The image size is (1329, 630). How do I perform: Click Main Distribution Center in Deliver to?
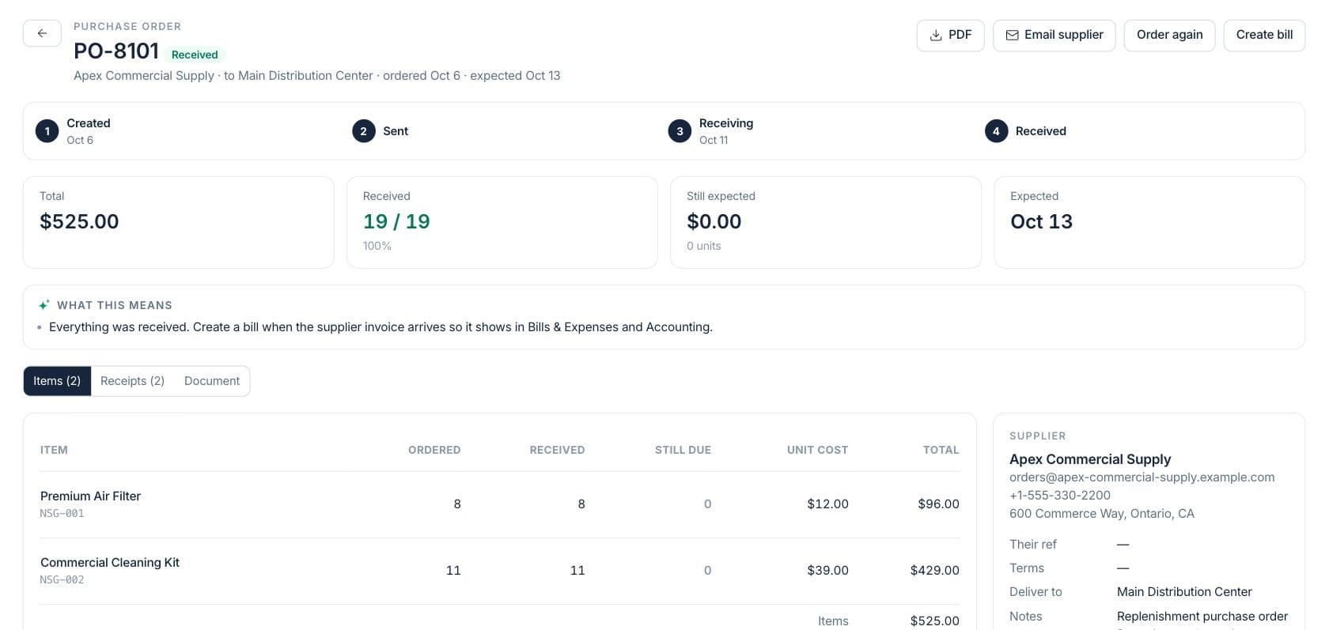tap(1184, 592)
